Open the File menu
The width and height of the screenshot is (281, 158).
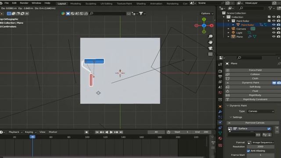[7, 3]
